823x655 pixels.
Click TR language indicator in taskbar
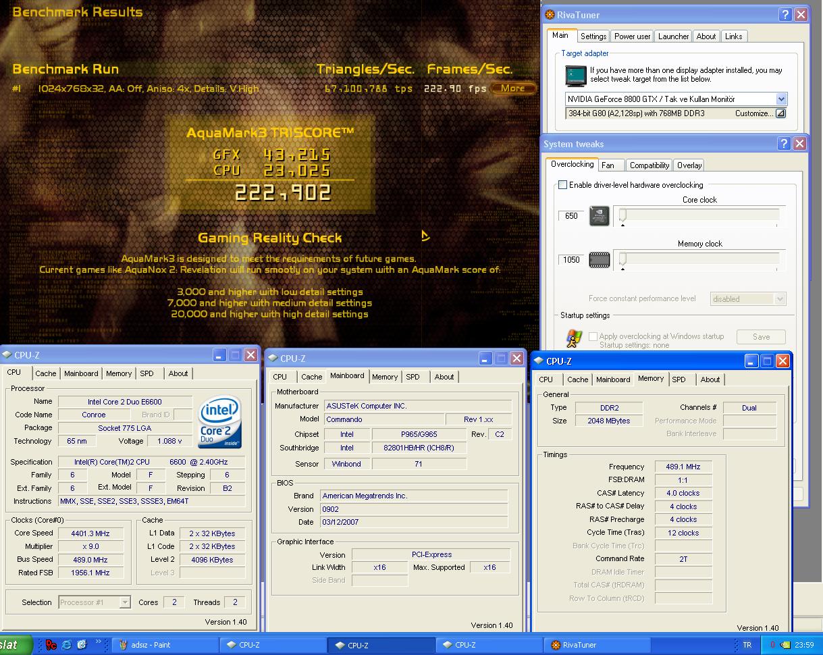[747, 645]
